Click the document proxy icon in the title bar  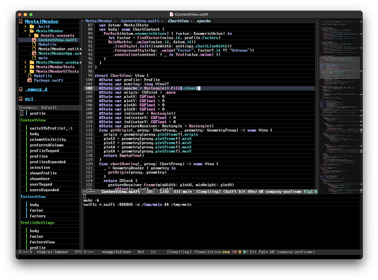click(171, 14)
